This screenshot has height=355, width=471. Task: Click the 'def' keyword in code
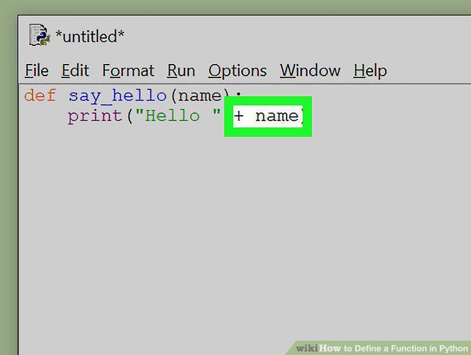click(40, 96)
